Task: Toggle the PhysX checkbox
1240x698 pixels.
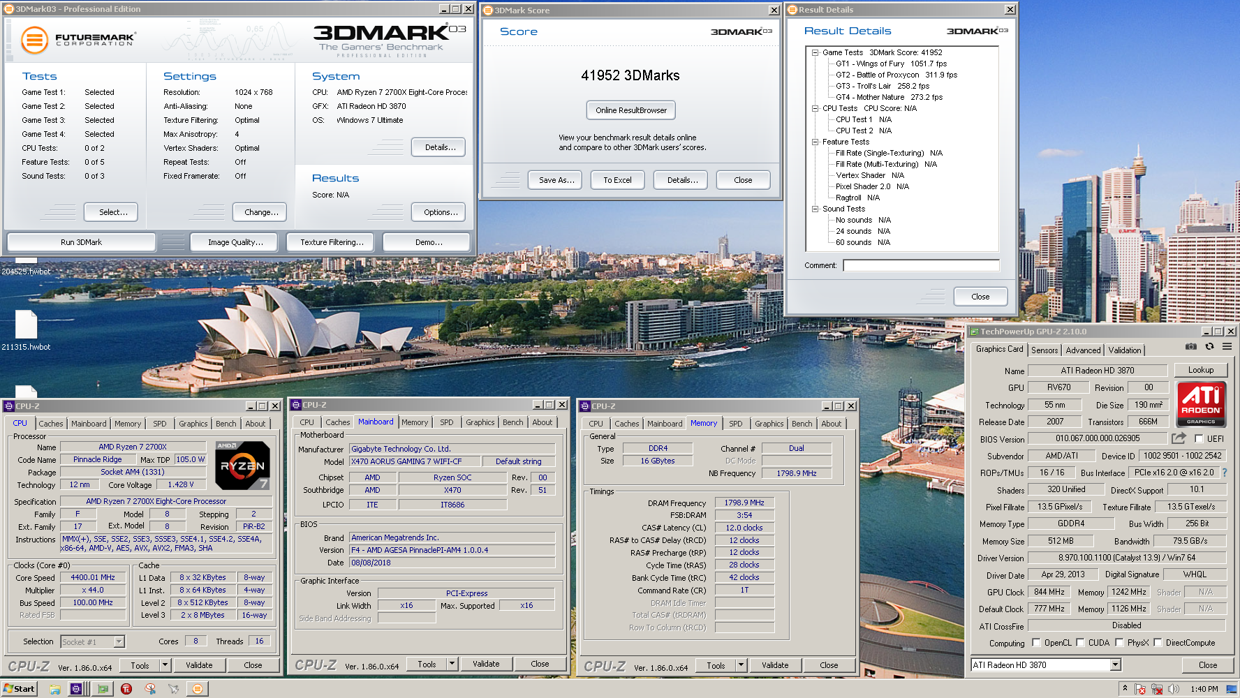Action: (x=1119, y=643)
